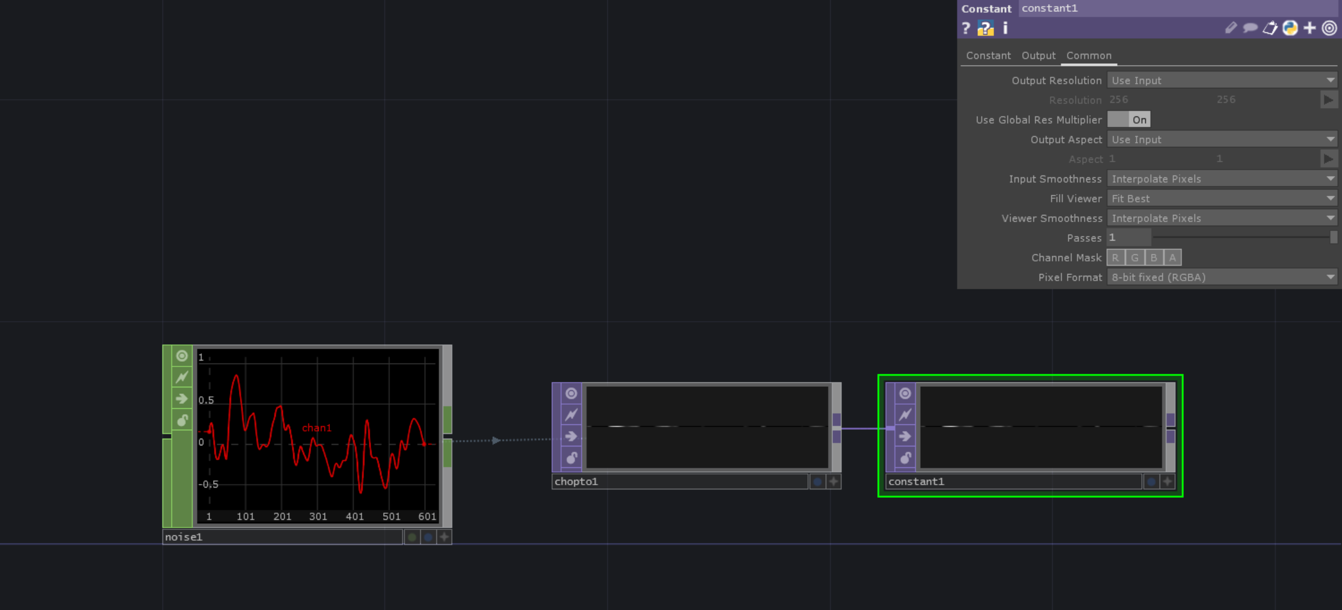The width and height of the screenshot is (1342, 610).
Task: Show operator info via the 'i' icon
Action: click(x=1005, y=28)
